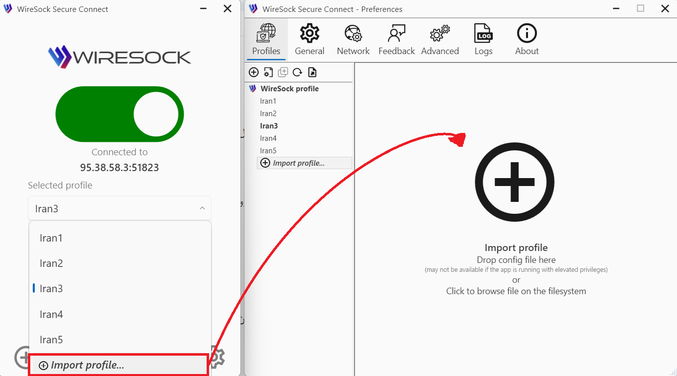Choose Iran5 from the profile dropdown list
This screenshot has width=677, height=376.
coord(120,340)
